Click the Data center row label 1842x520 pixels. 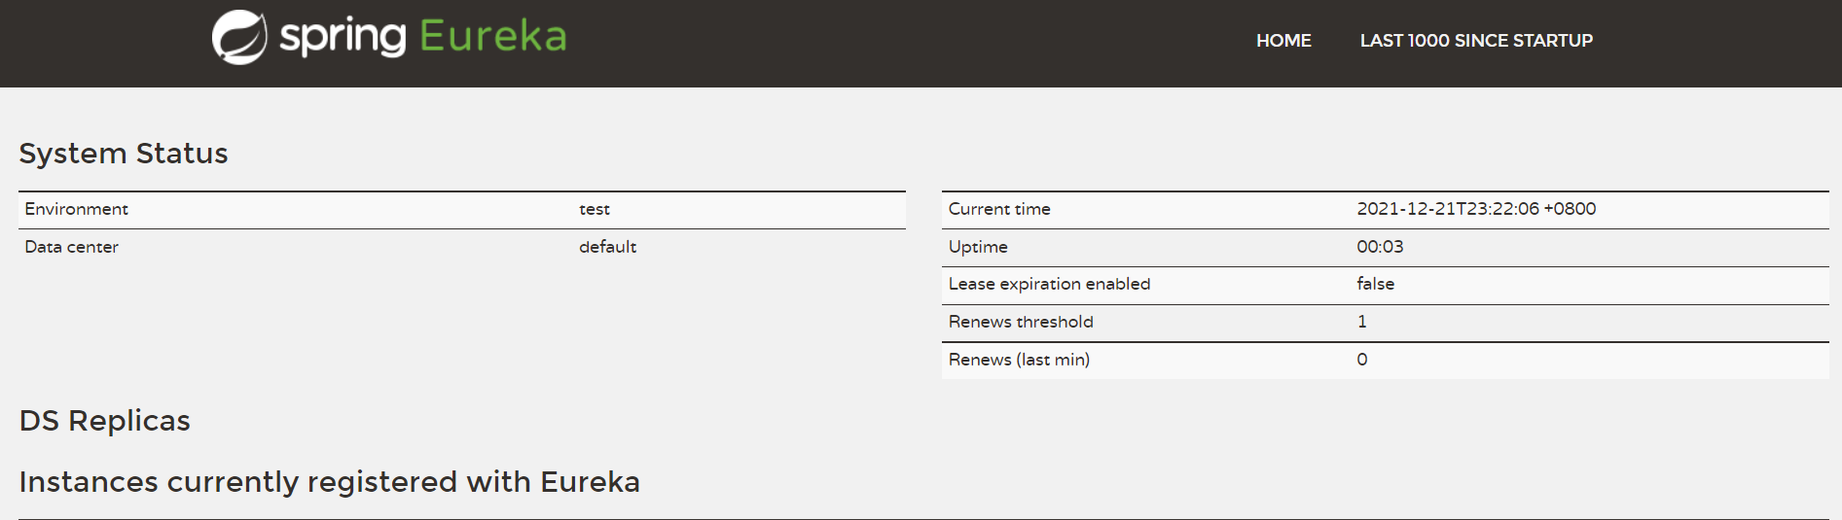[72, 247]
